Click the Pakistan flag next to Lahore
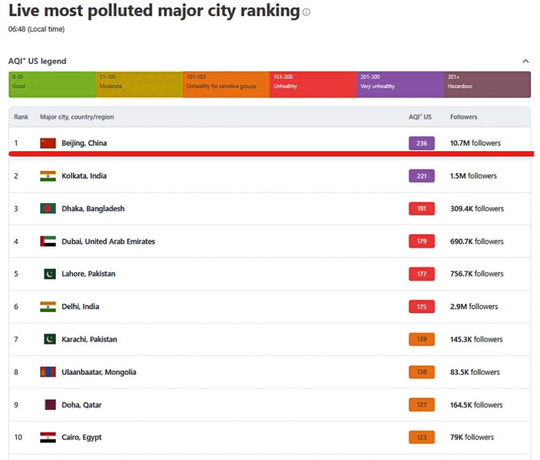Screen dimensions: 540x460 click(x=50, y=274)
